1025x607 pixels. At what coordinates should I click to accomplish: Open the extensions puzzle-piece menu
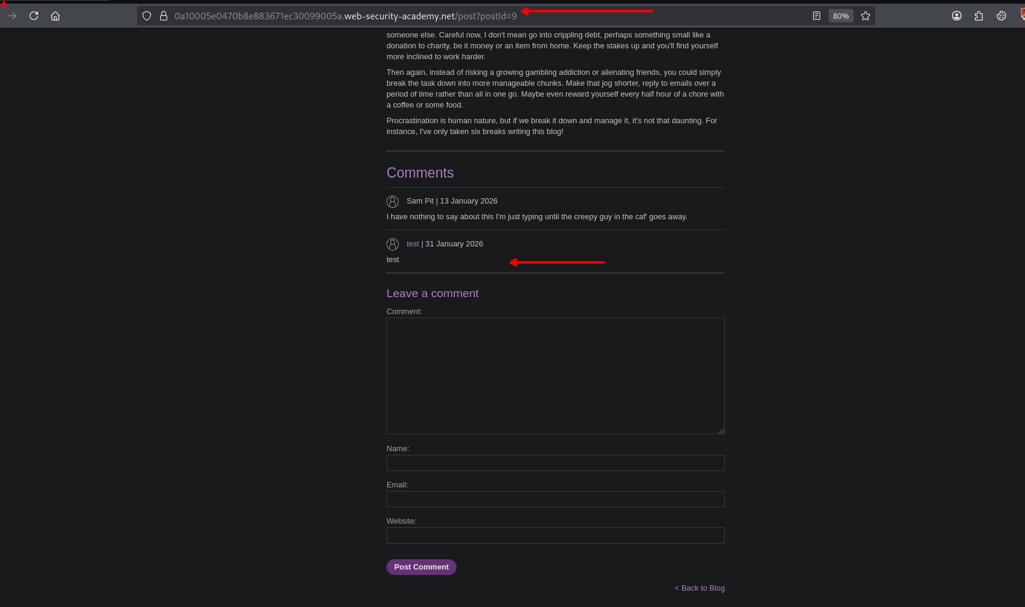(978, 16)
